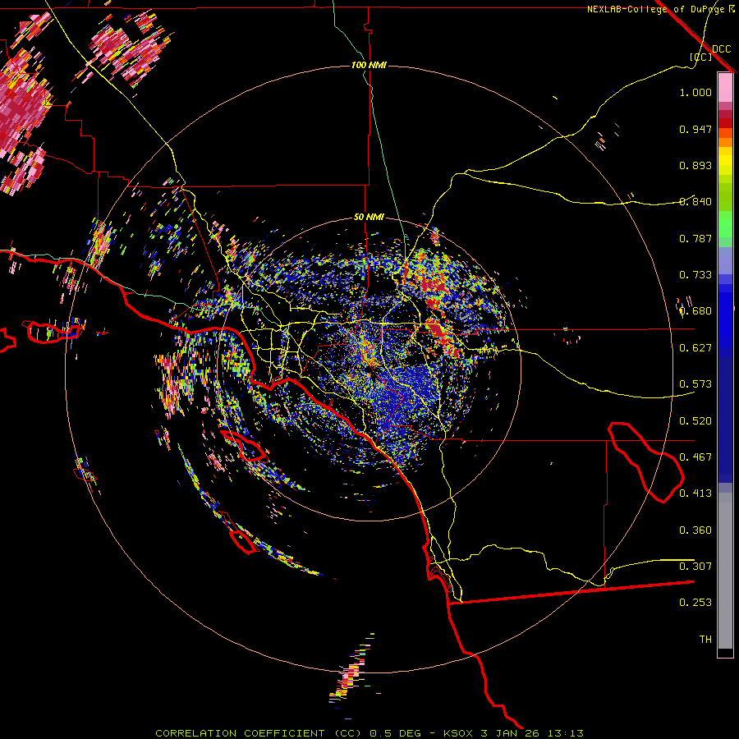739x739 pixels.
Task: Click the DCC product label
Action: (x=721, y=49)
